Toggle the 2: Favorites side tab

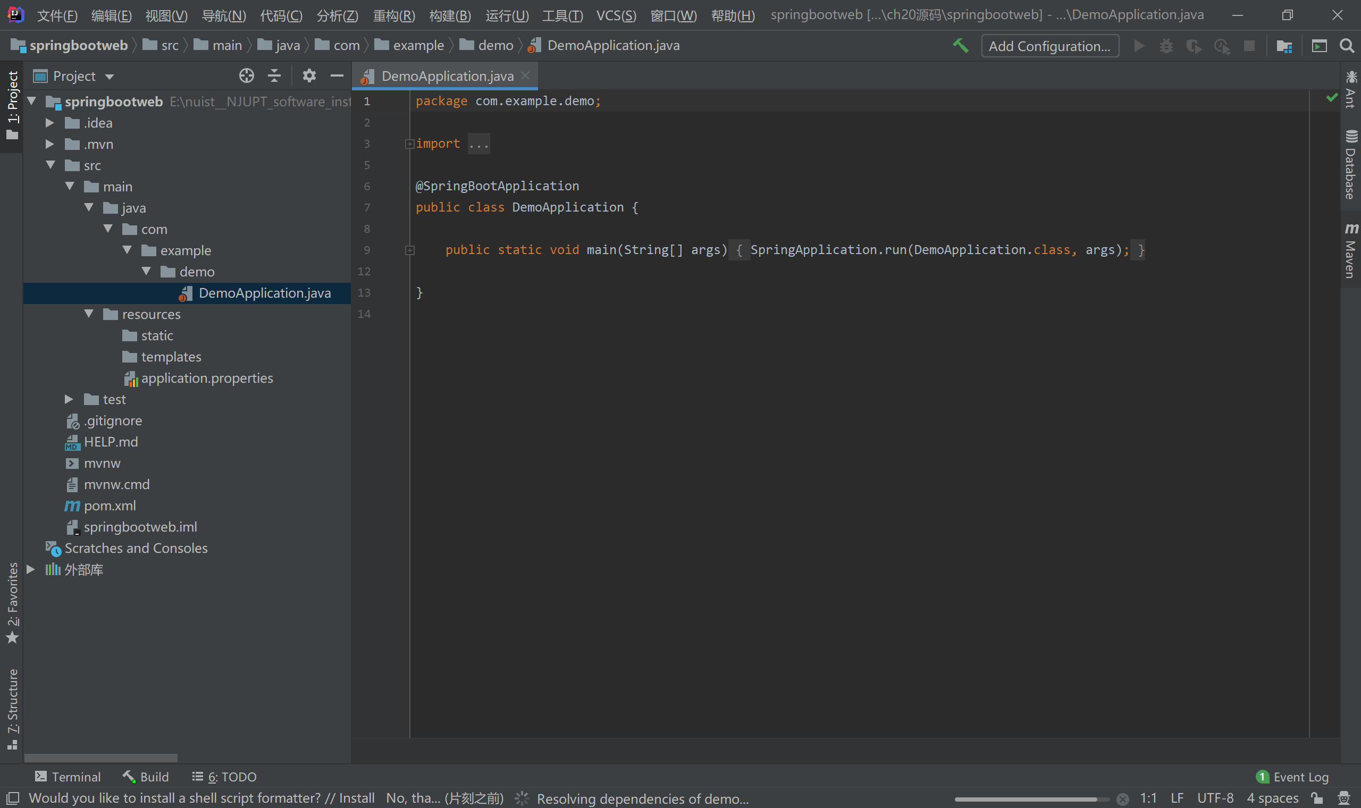(x=12, y=602)
